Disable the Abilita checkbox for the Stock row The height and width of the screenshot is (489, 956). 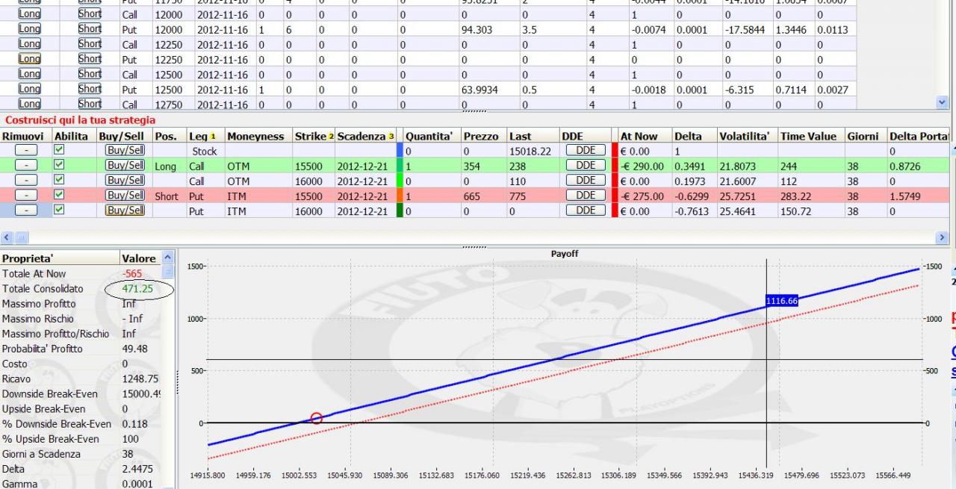click(x=60, y=149)
